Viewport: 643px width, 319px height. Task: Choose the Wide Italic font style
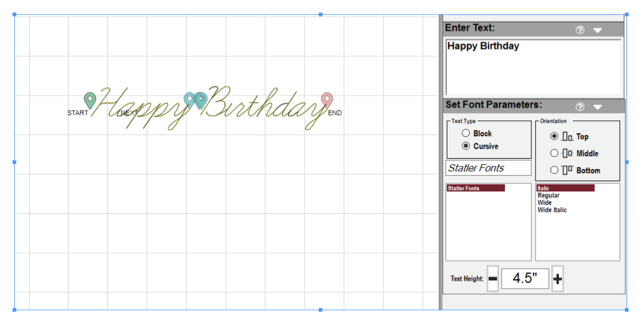coord(552,210)
